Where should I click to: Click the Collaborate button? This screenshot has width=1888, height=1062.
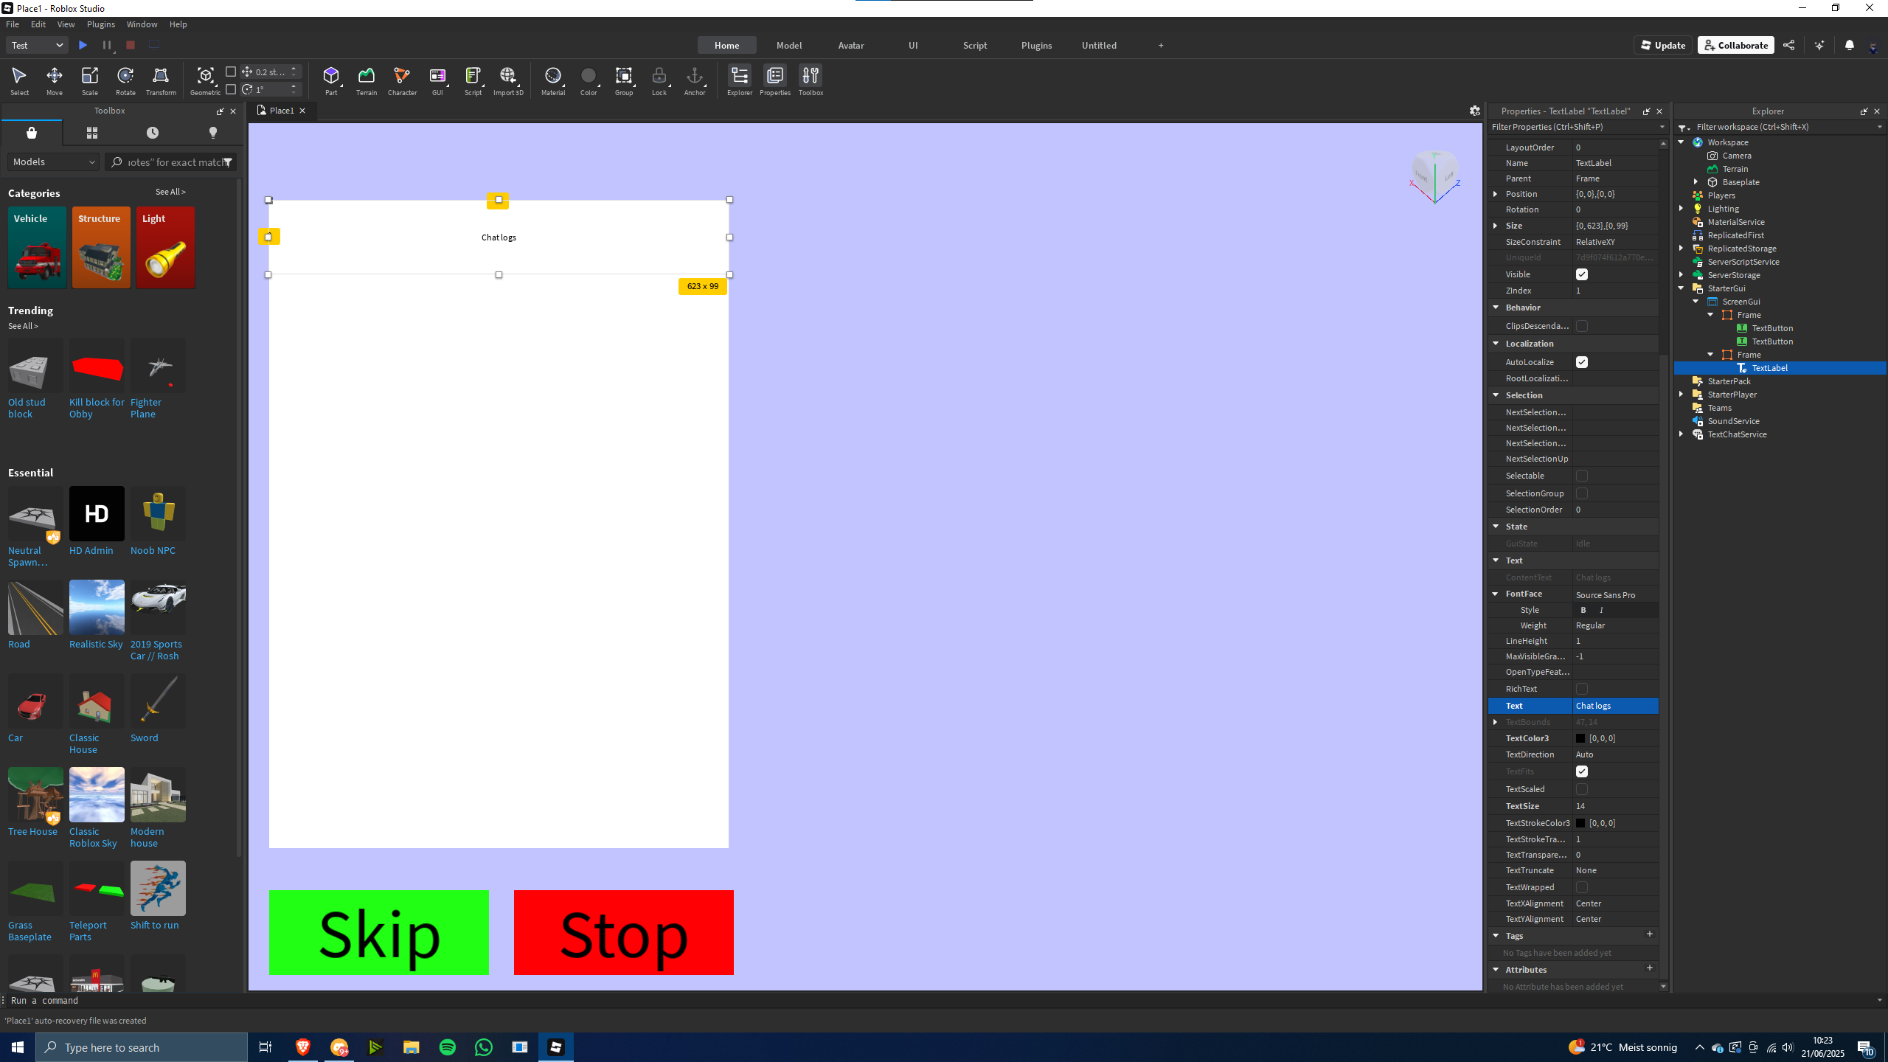click(x=1735, y=45)
